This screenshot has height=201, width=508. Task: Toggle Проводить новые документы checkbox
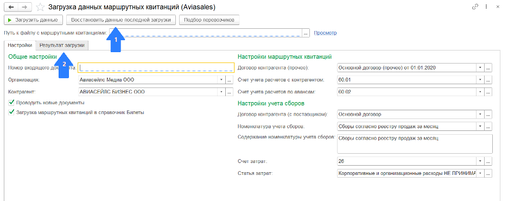(11, 103)
